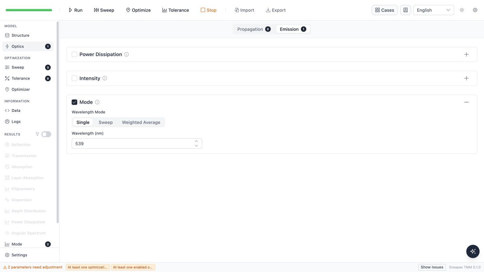Toggle the Results filter switch
The image size is (484, 272).
click(x=46, y=134)
